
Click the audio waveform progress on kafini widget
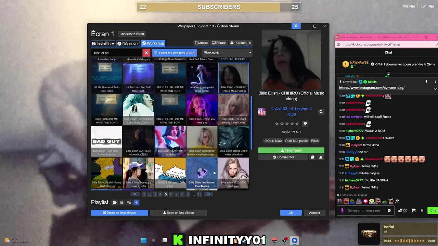[410, 241]
